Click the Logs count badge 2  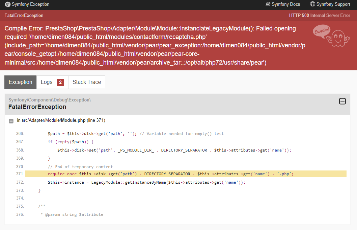click(x=60, y=83)
